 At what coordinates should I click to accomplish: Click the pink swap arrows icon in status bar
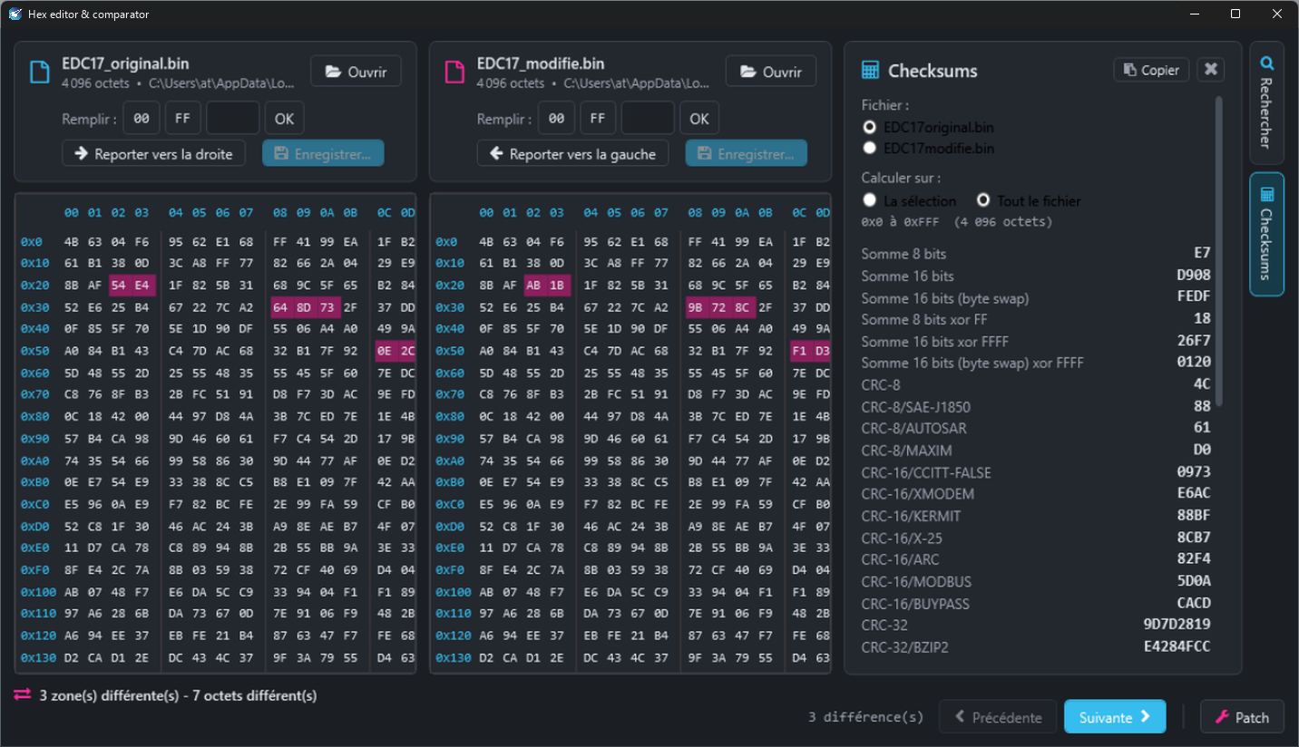pyautogui.click(x=22, y=694)
